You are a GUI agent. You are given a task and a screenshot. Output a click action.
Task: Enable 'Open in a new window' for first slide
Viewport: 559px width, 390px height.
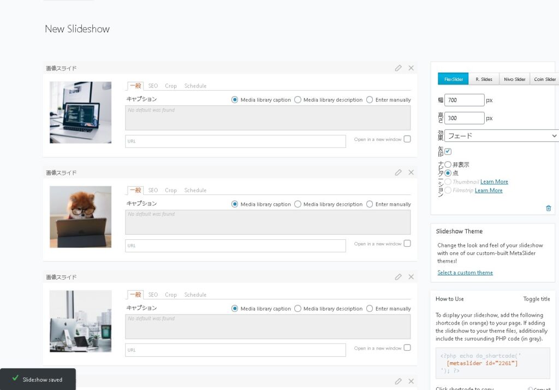pos(407,139)
